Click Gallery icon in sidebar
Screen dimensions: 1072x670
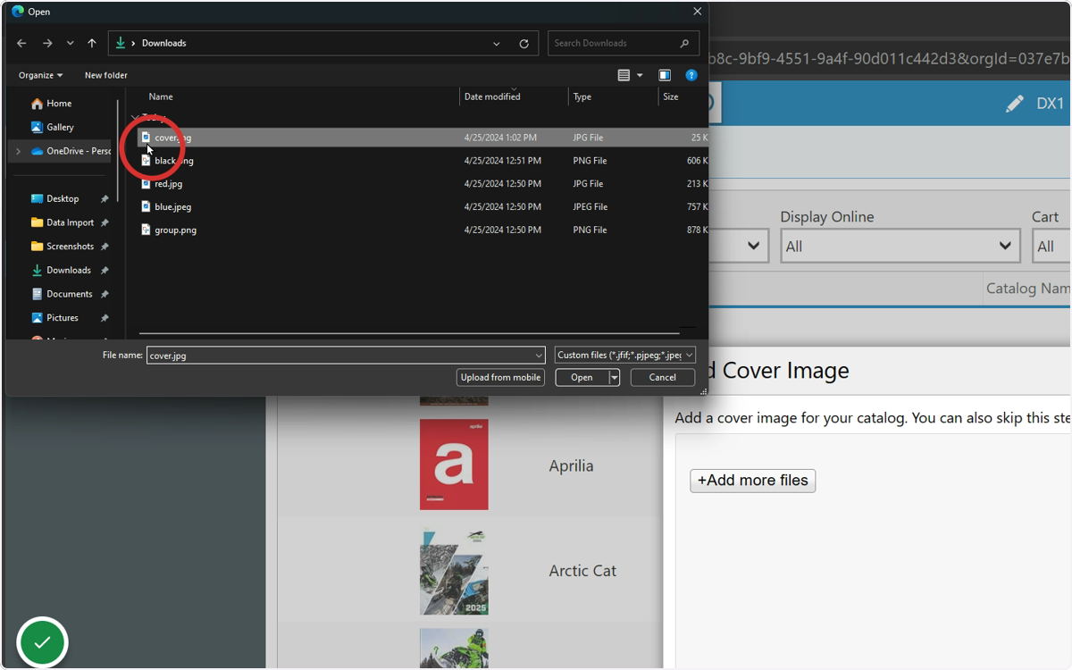(37, 127)
